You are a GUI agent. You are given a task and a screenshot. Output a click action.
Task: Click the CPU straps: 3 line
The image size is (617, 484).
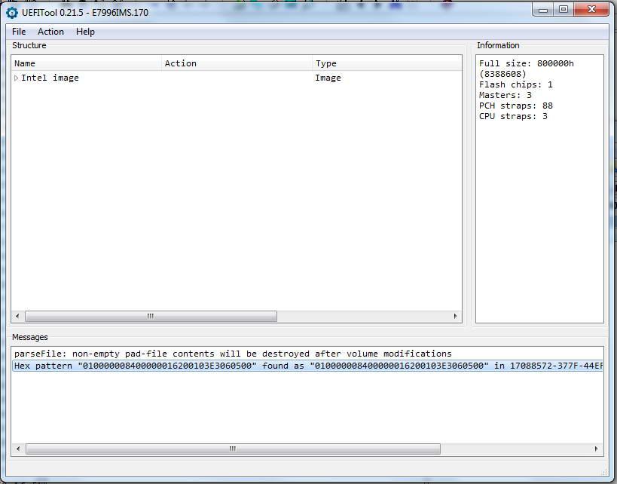(513, 116)
